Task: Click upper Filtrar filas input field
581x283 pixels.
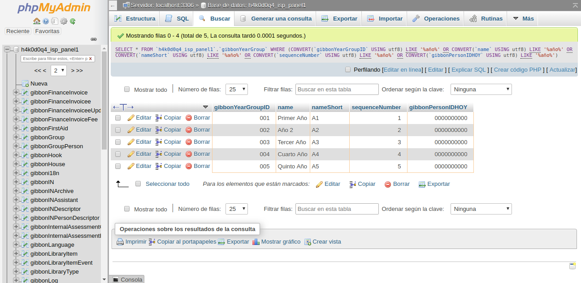Action: point(337,89)
